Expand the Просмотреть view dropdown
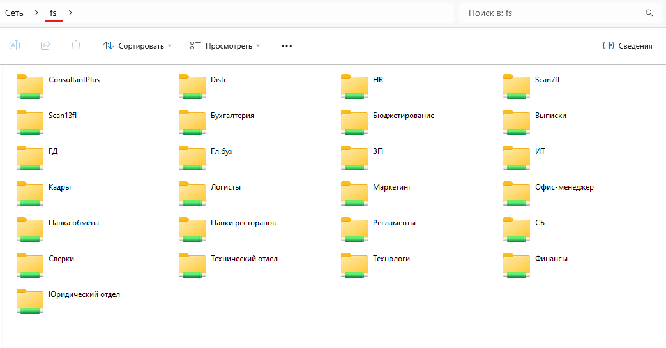 (225, 46)
